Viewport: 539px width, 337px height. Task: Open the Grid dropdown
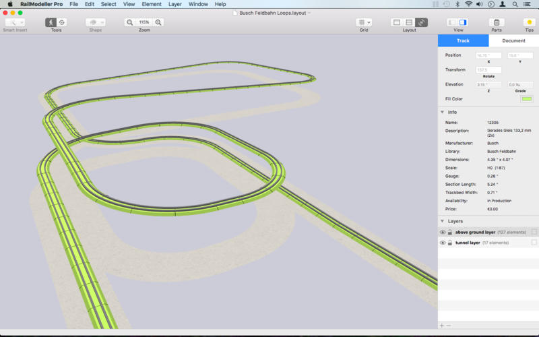[x=364, y=22]
